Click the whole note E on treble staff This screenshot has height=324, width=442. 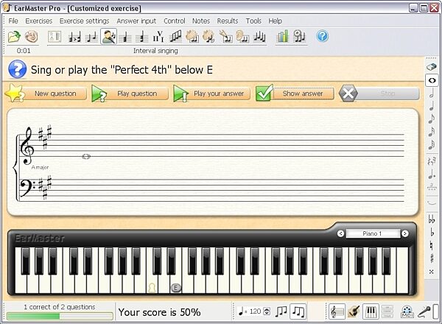[x=86, y=156]
